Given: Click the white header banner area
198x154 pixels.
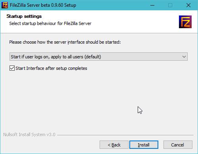Looking at the screenshot, I should (99, 22).
